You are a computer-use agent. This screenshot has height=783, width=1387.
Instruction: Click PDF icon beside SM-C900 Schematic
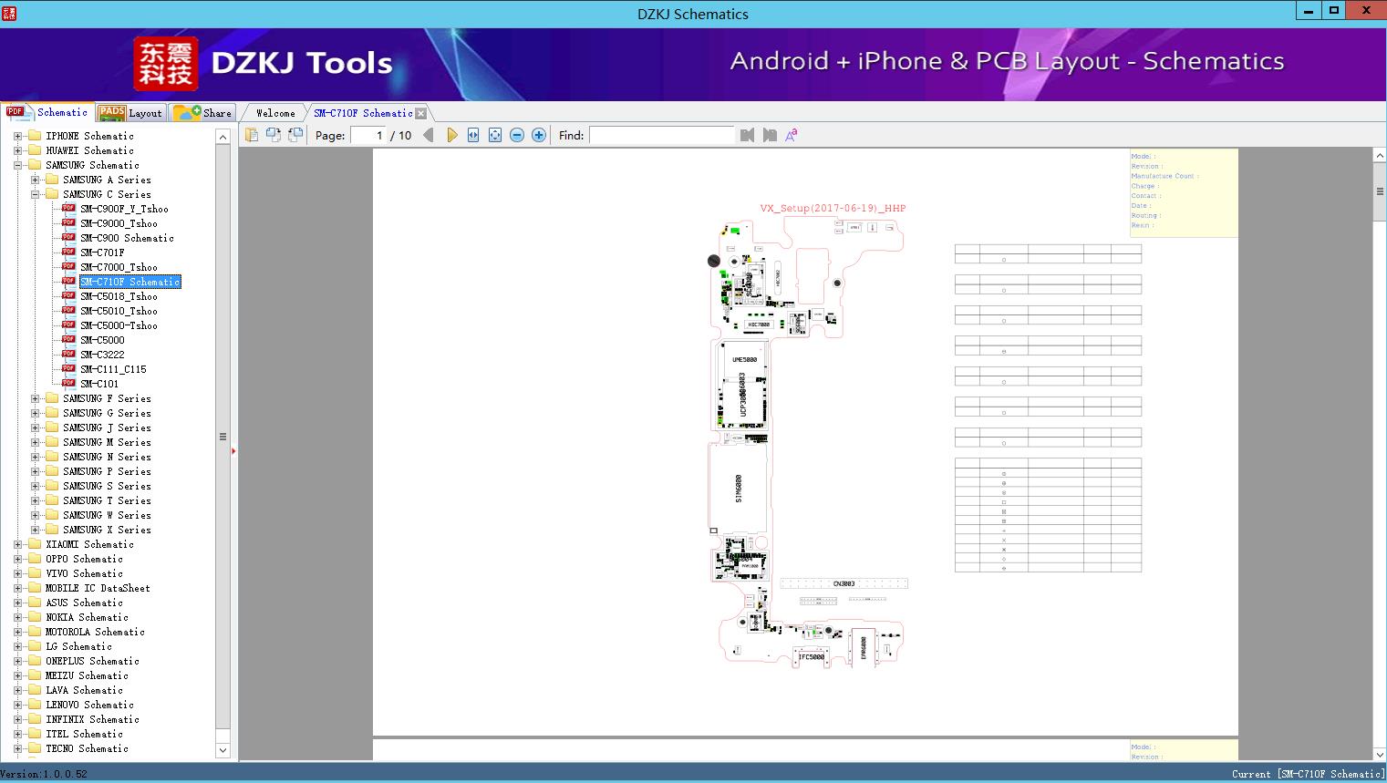68,238
